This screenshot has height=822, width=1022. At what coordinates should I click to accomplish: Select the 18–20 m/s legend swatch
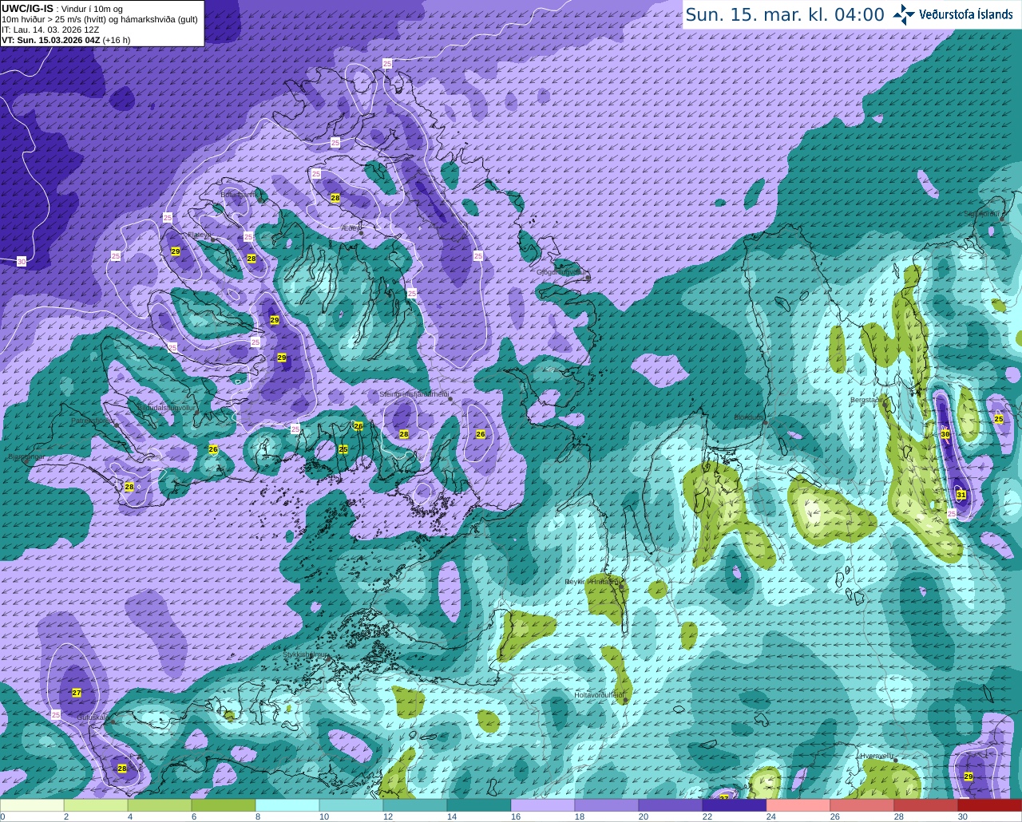point(607,804)
